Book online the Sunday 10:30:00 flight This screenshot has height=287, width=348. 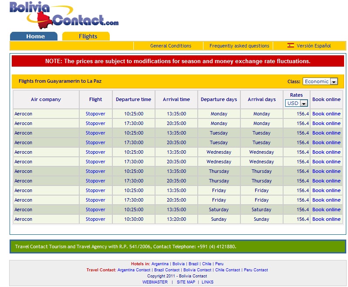click(326, 219)
